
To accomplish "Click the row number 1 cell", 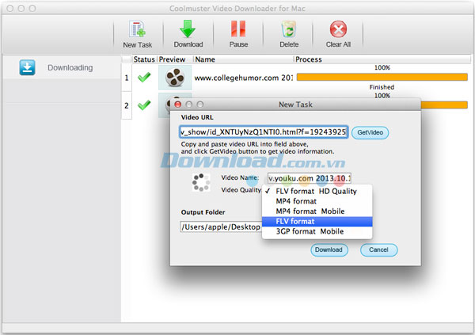I will click(x=127, y=78).
